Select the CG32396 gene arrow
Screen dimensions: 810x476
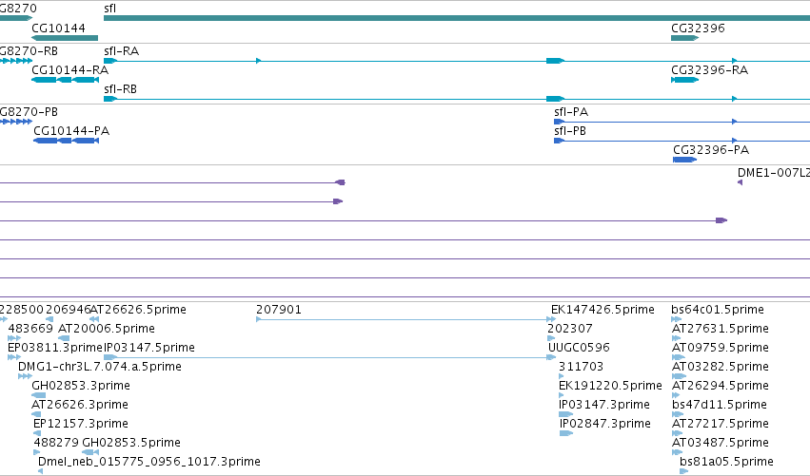click(x=684, y=38)
